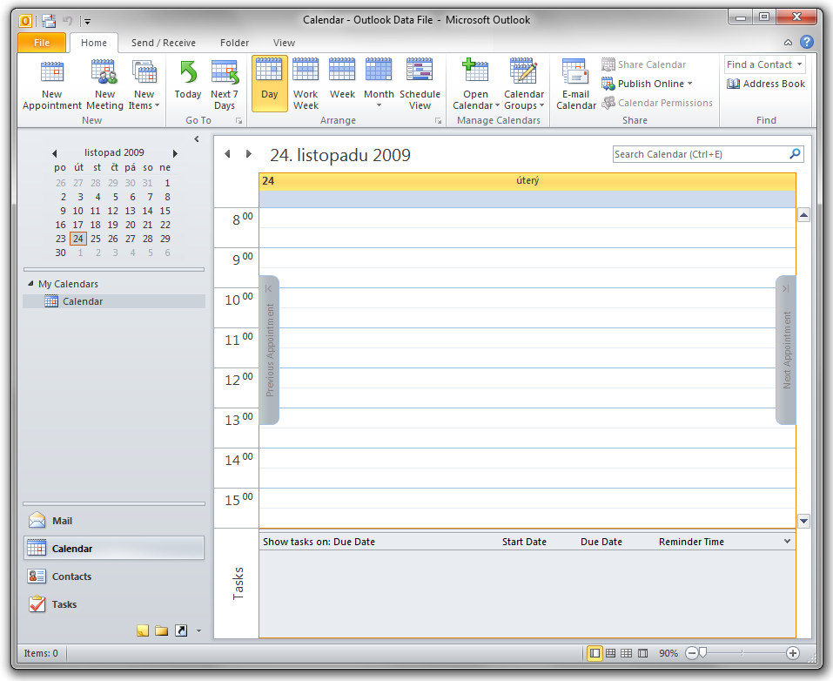Image resolution: width=833 pixels, height=681 pixels.
Task: Switch to Work Week view
Action: (306, 84)
